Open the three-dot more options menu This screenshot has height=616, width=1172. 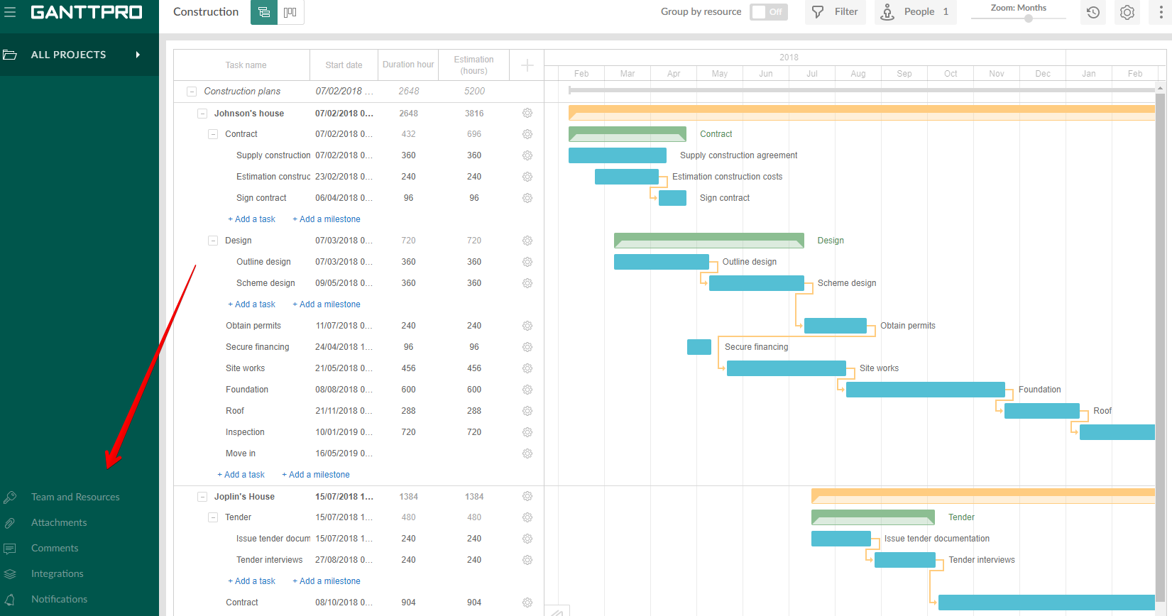[1161, 12]
